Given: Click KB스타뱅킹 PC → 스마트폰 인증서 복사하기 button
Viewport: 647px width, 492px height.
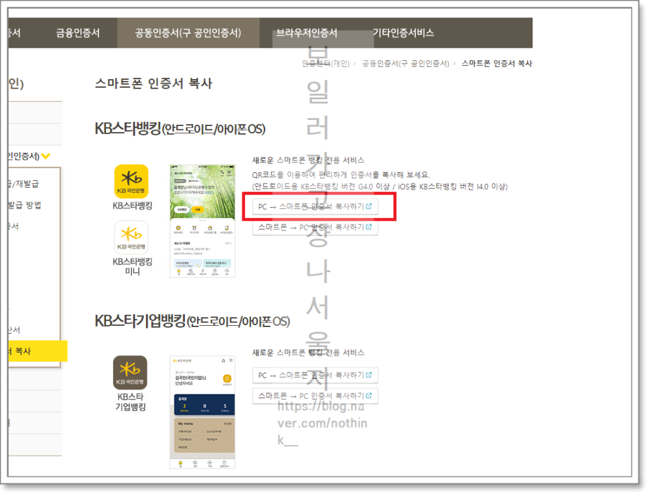Looking at the screenshot, I should pos(315,206).
